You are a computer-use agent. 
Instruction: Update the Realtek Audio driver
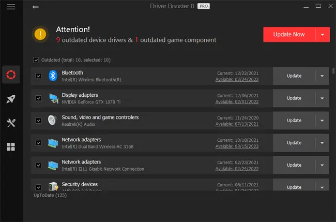(x=294, y=121)
